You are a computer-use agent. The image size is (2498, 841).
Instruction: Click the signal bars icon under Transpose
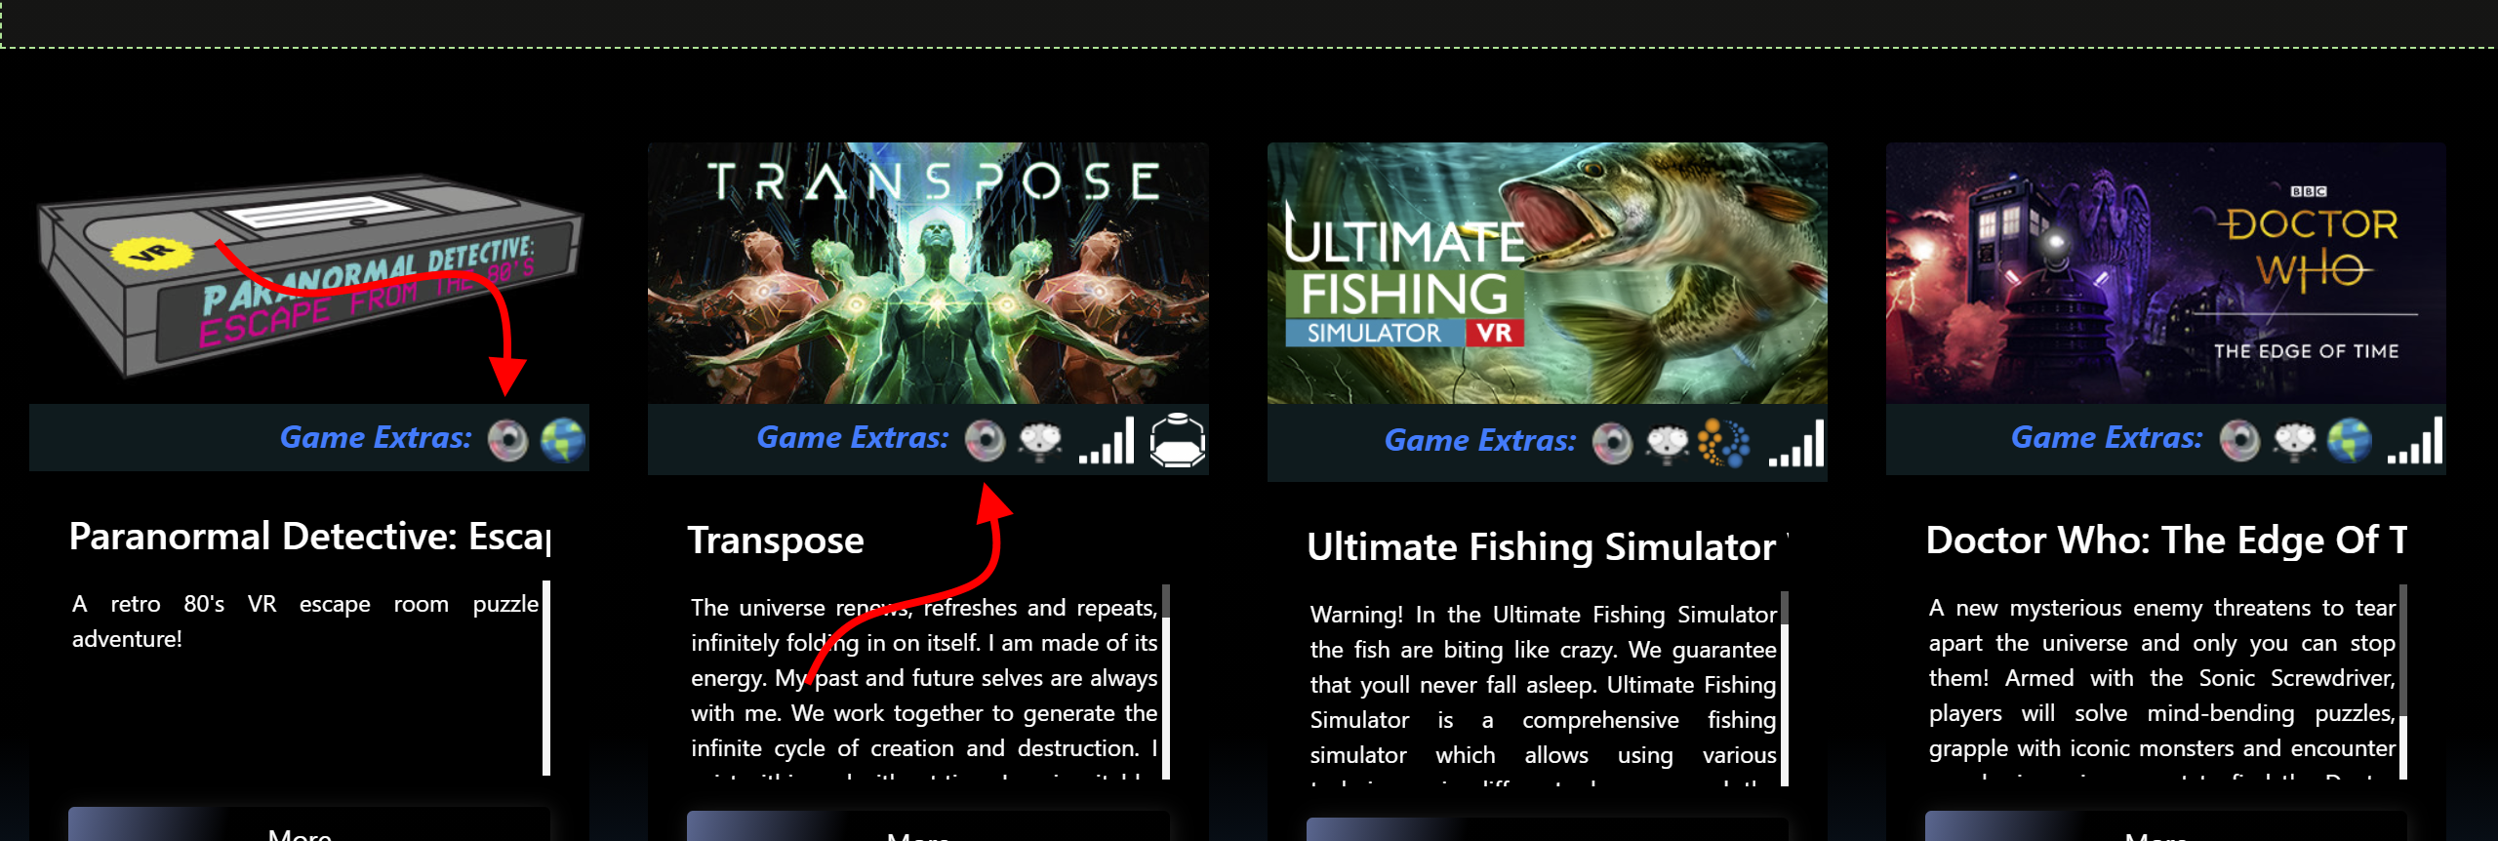(1107, 440)
